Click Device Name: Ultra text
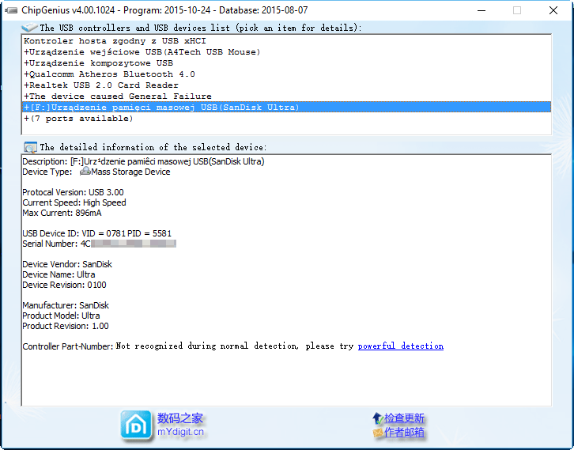Viewport: 574px width, 450px height. (x=59, y=274)
